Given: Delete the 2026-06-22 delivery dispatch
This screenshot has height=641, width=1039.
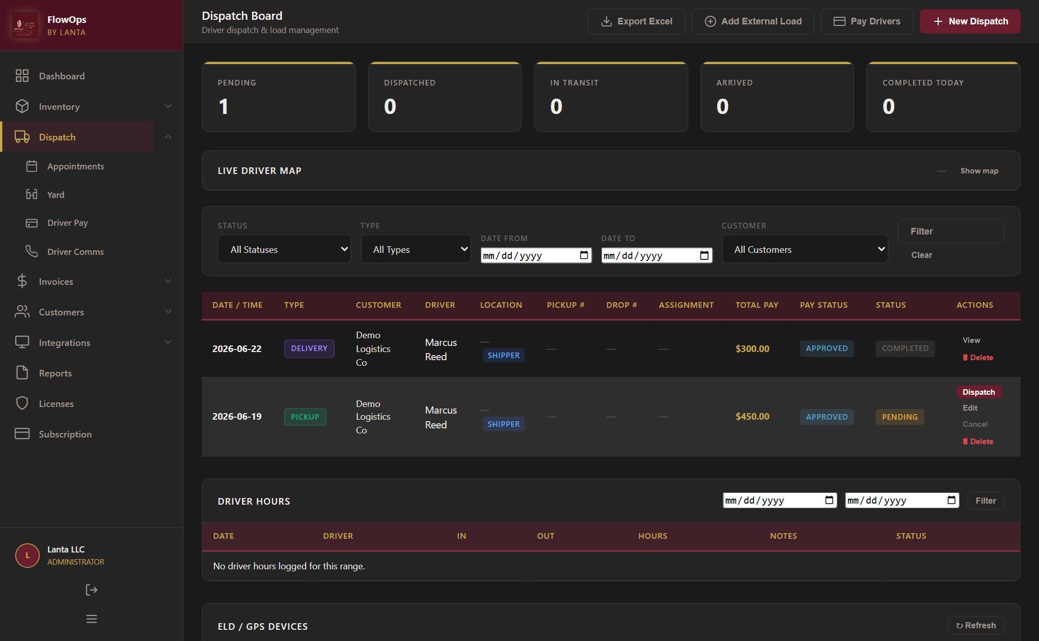Looking at the screenshot, I should [x=977, y=358].
